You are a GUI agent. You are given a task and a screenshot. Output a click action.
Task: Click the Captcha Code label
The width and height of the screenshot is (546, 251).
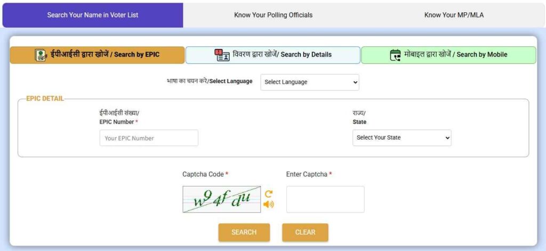204,174
